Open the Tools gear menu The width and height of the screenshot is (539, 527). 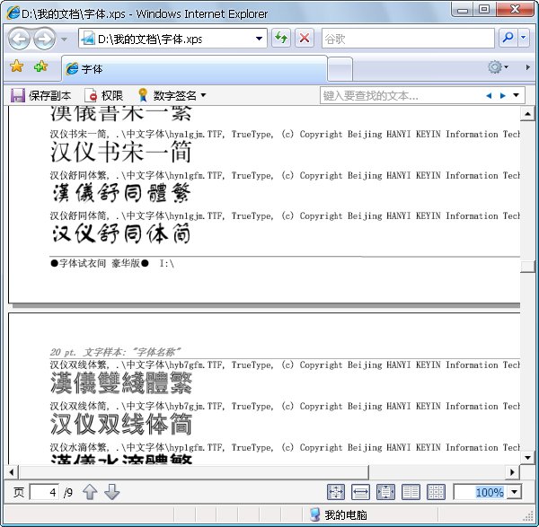tap(498, 67)
